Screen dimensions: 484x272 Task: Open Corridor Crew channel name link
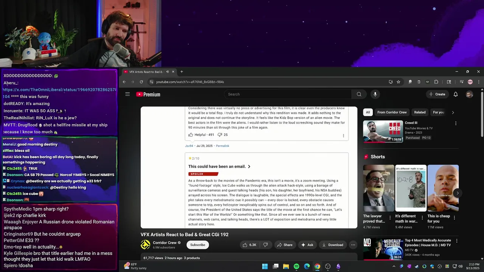[x=164, y=243]
